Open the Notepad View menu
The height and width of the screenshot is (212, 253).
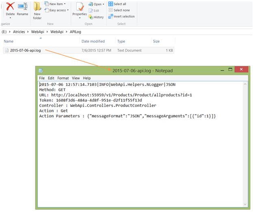coord(76,78)
